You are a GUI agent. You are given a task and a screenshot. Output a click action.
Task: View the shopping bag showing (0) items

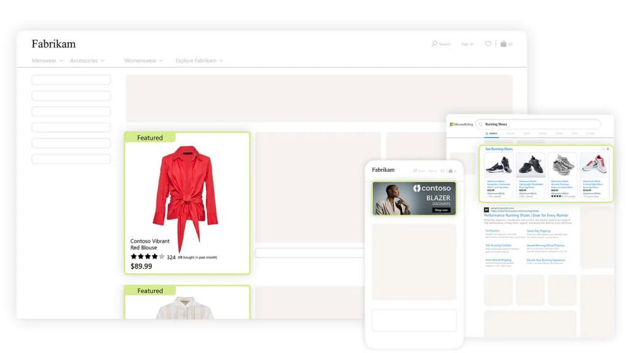(504, 44)
